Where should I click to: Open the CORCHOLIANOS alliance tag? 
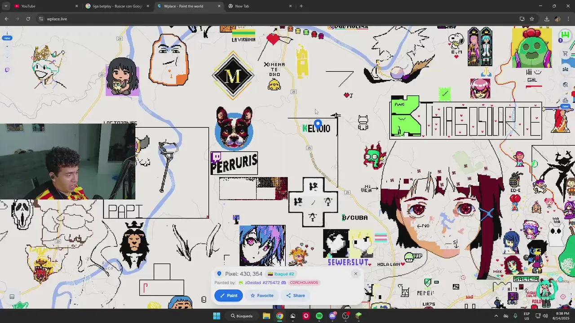304,283
